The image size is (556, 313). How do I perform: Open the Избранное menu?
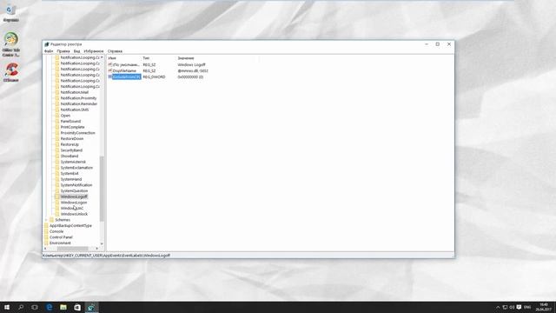[94, 51]
